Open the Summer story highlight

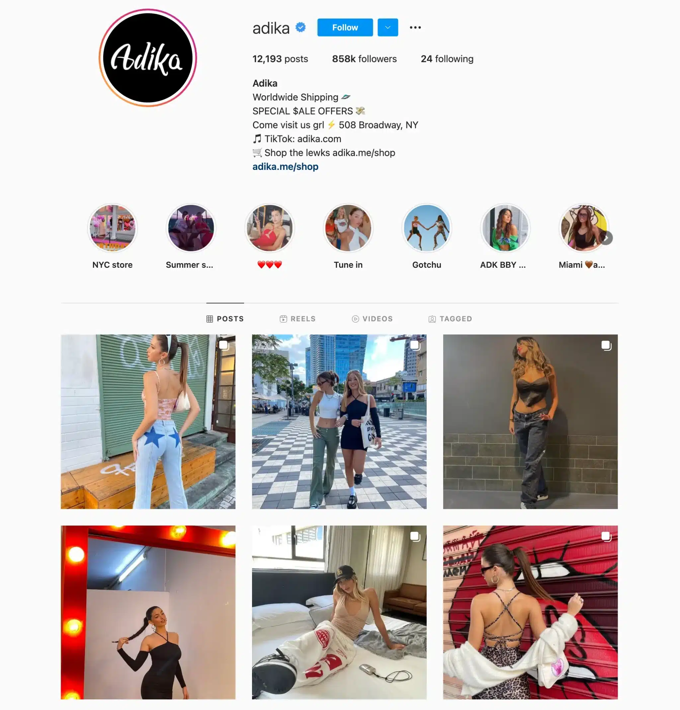click(x=191, y=228)
